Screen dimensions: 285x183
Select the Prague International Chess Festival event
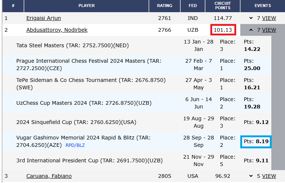pyautogui.click(x=89, y=65)
